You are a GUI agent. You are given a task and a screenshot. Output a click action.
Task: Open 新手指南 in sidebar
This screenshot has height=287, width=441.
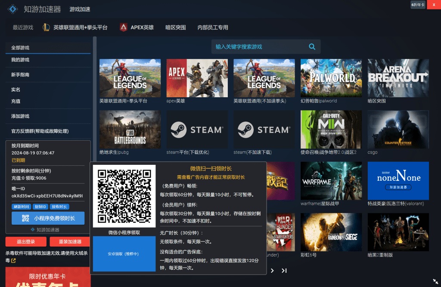48,74
